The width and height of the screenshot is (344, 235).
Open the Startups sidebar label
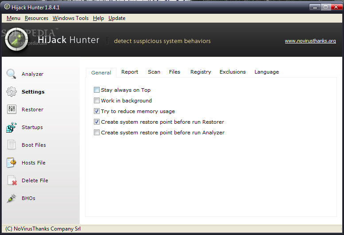(32, 127)
